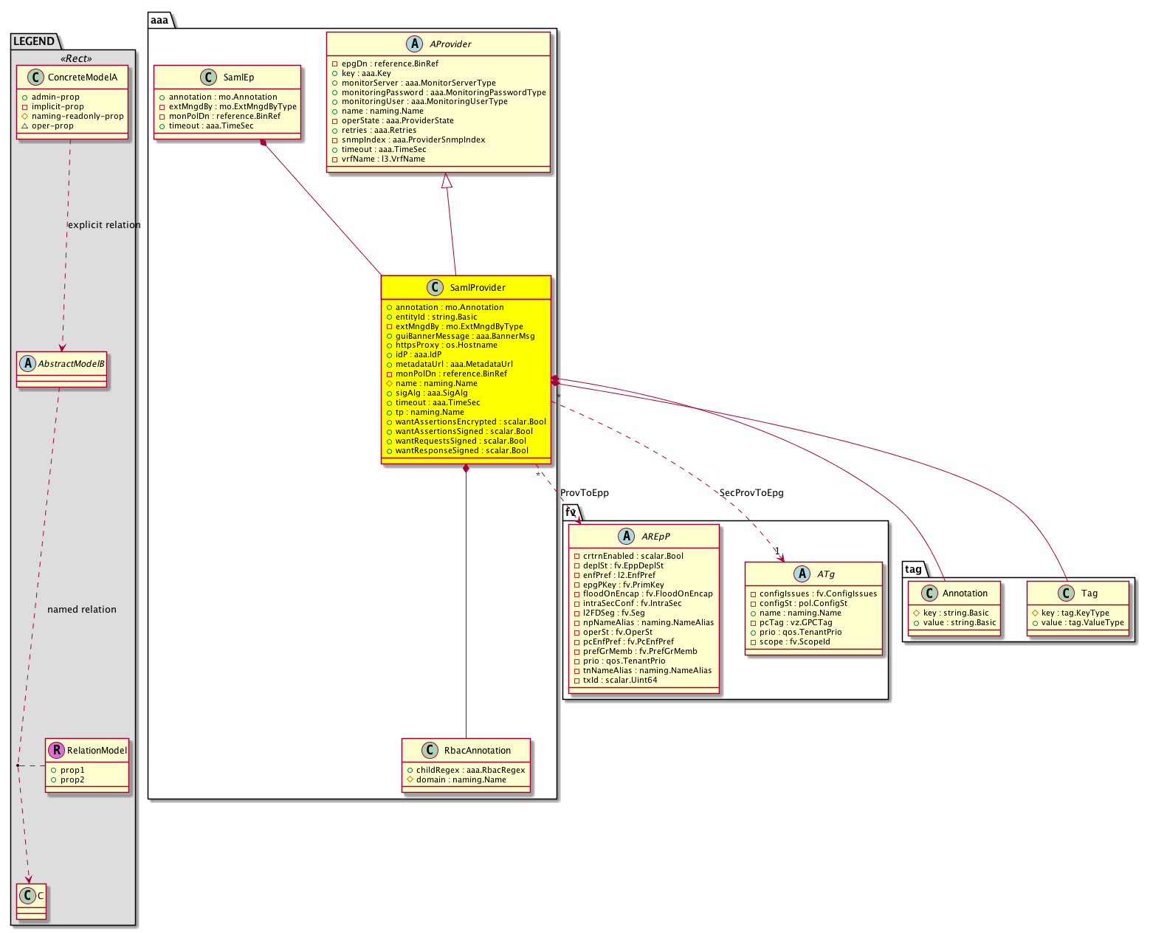The width and height of the screenshot is (1150, 933).
Task: Click the AbstractModelB icon in legend
Action: pyautogui.click(x=27, y=364)
